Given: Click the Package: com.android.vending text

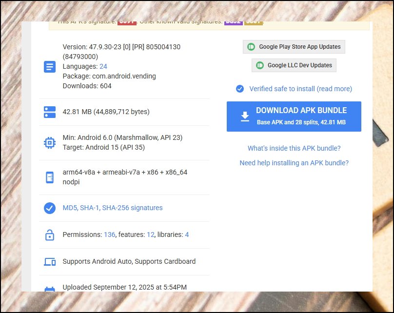Looking at the screenshot, I should point(109,76).
